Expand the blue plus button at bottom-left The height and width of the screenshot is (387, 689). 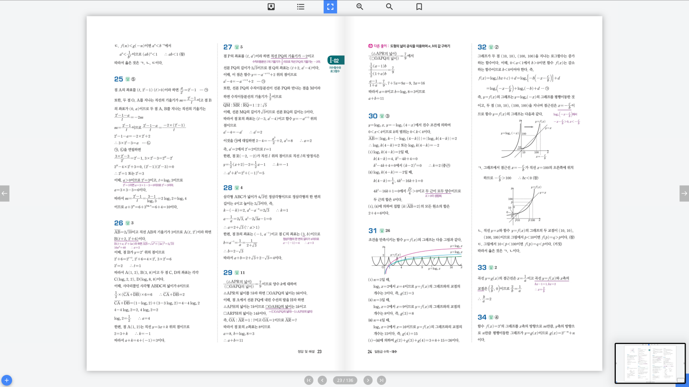[x=6, y=381]
